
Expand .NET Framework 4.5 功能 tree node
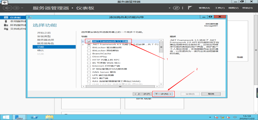point(83,44)
